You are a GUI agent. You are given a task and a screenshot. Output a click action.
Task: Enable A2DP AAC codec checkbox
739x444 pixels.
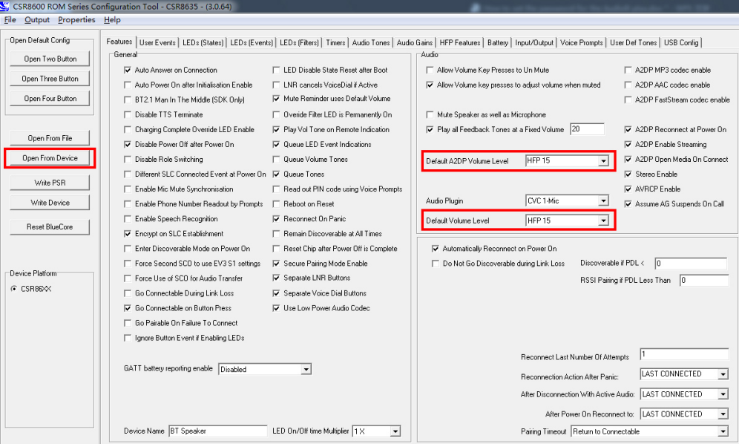[629, 85]
